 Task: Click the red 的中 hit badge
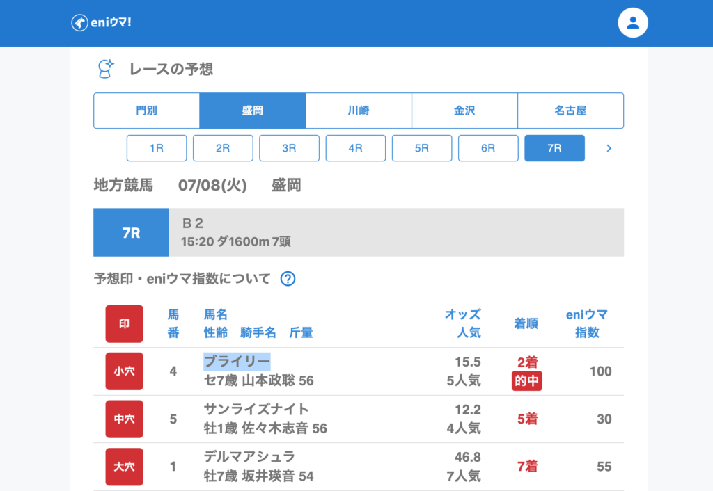526,381
